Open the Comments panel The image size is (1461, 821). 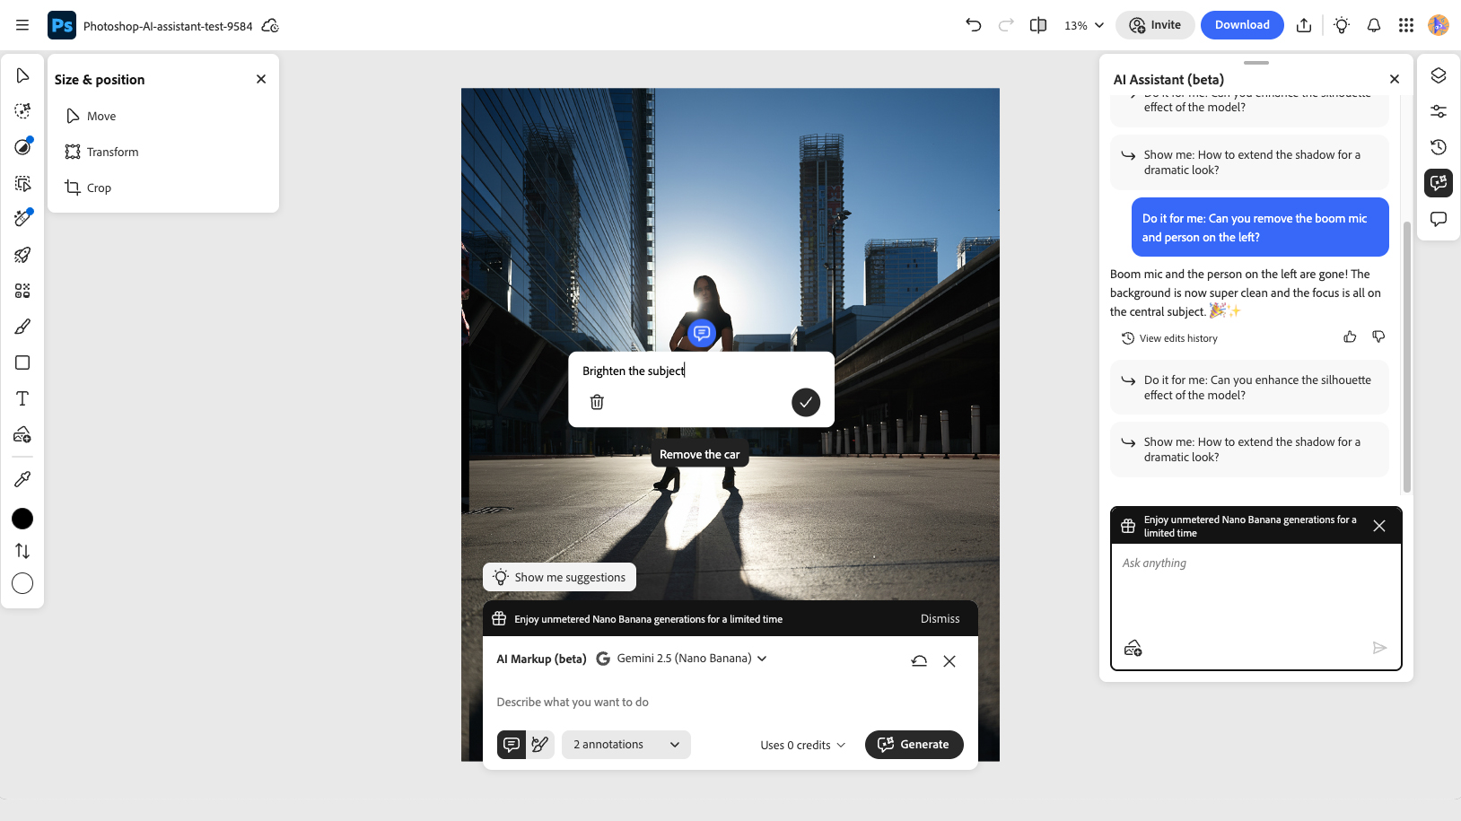click(x=1439, y=218)
